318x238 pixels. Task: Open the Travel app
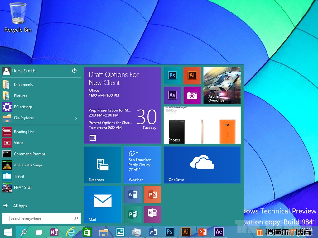point(41,176)
